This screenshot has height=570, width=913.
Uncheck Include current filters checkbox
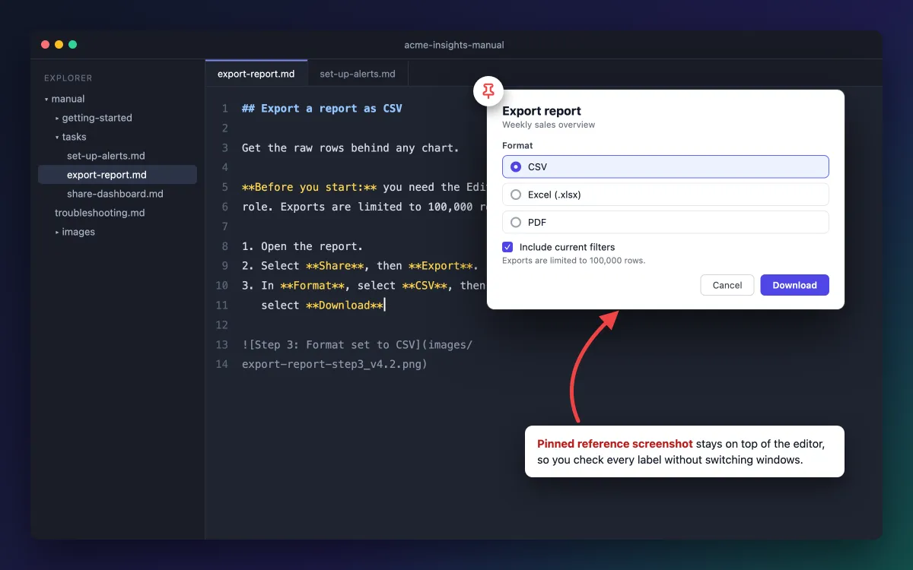[507, 247]
